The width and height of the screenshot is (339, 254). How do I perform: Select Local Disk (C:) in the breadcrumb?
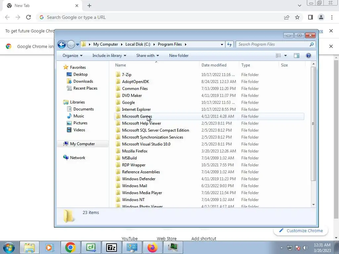(x=138, y=44)
